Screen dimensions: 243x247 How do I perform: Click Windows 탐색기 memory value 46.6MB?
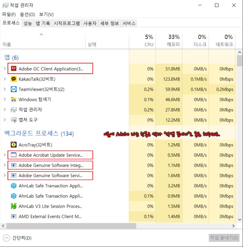click(x=173, y=99)
